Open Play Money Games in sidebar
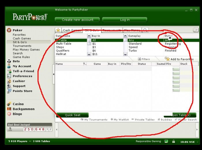The height and width of the screenshot is (150, 202). (26, 50)
